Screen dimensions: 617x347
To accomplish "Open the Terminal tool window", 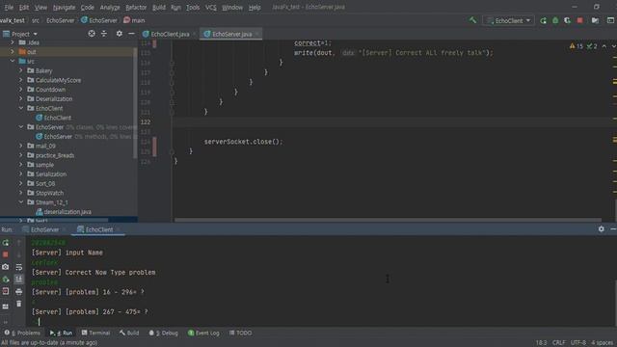I will [95, 333].
